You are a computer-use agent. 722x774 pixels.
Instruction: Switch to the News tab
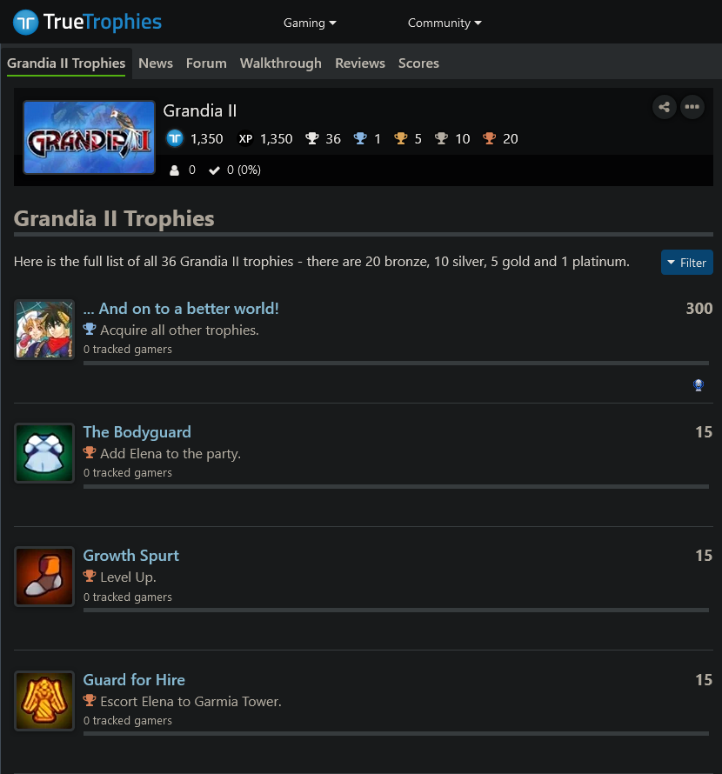tap(156, 63)
